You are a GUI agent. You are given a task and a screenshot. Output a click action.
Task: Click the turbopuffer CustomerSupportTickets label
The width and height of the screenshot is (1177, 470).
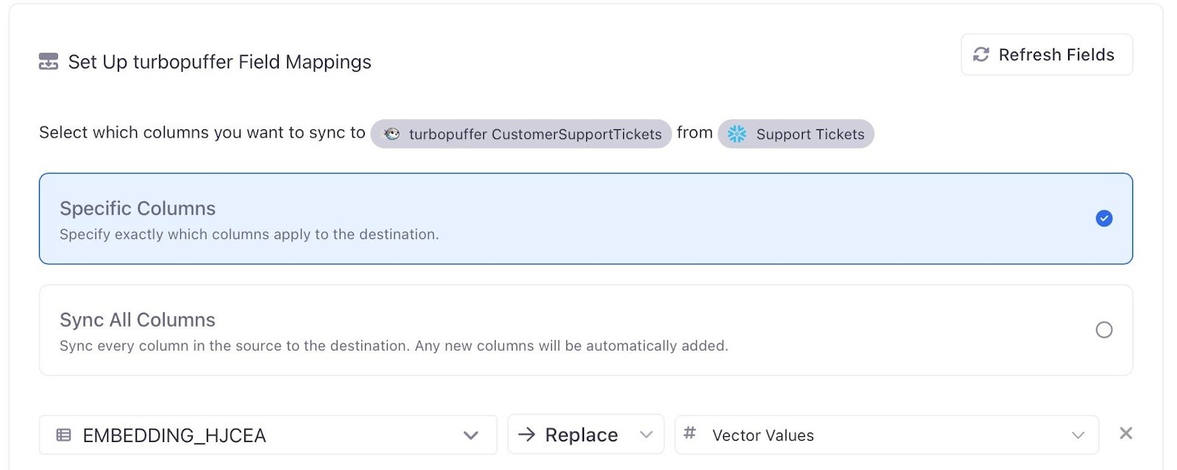click(x=535, y=135)
